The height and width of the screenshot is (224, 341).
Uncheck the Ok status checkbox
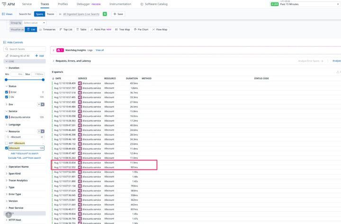pos(7,97)
